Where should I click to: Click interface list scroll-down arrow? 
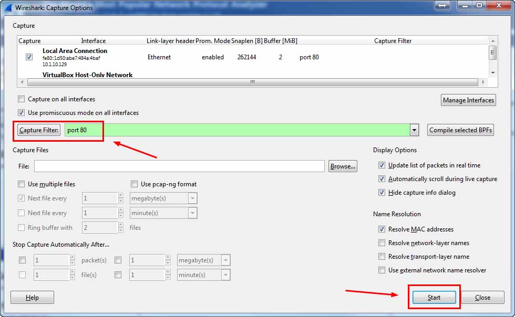click(493, 72)
